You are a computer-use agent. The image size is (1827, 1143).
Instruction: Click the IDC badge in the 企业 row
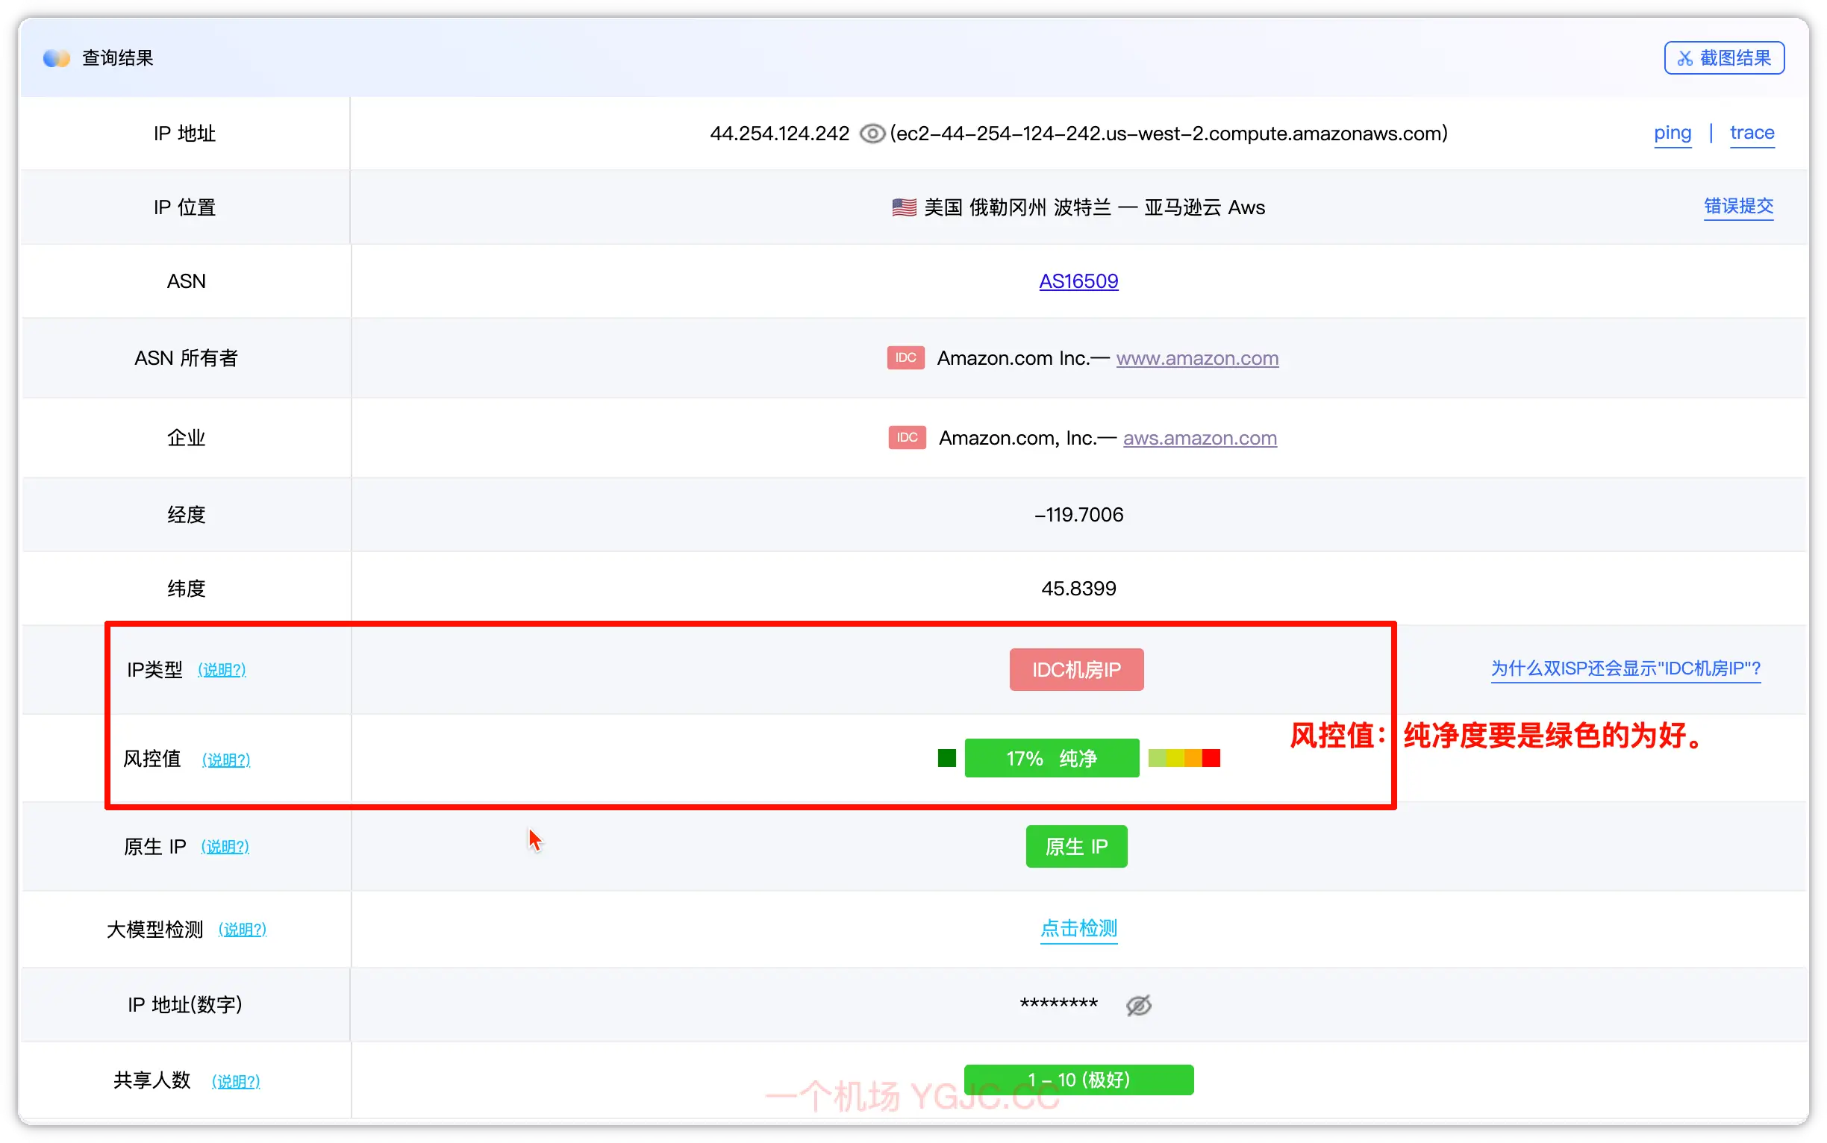[x=907, y=437]
